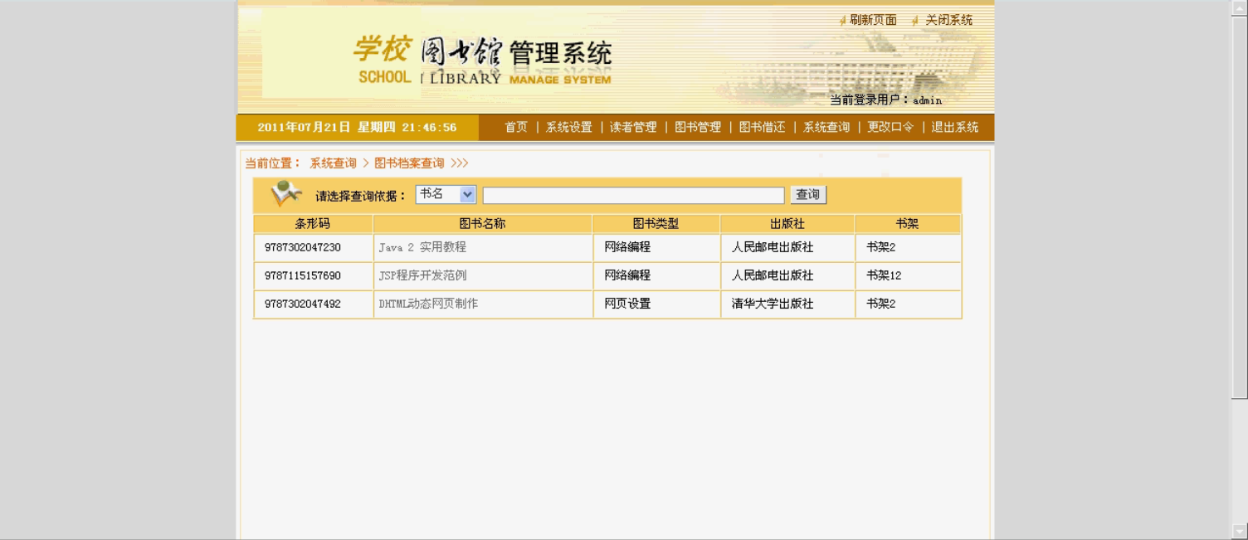Open the book titled Java 2 实用教程
1248x540 pixels.
[422, 247]
